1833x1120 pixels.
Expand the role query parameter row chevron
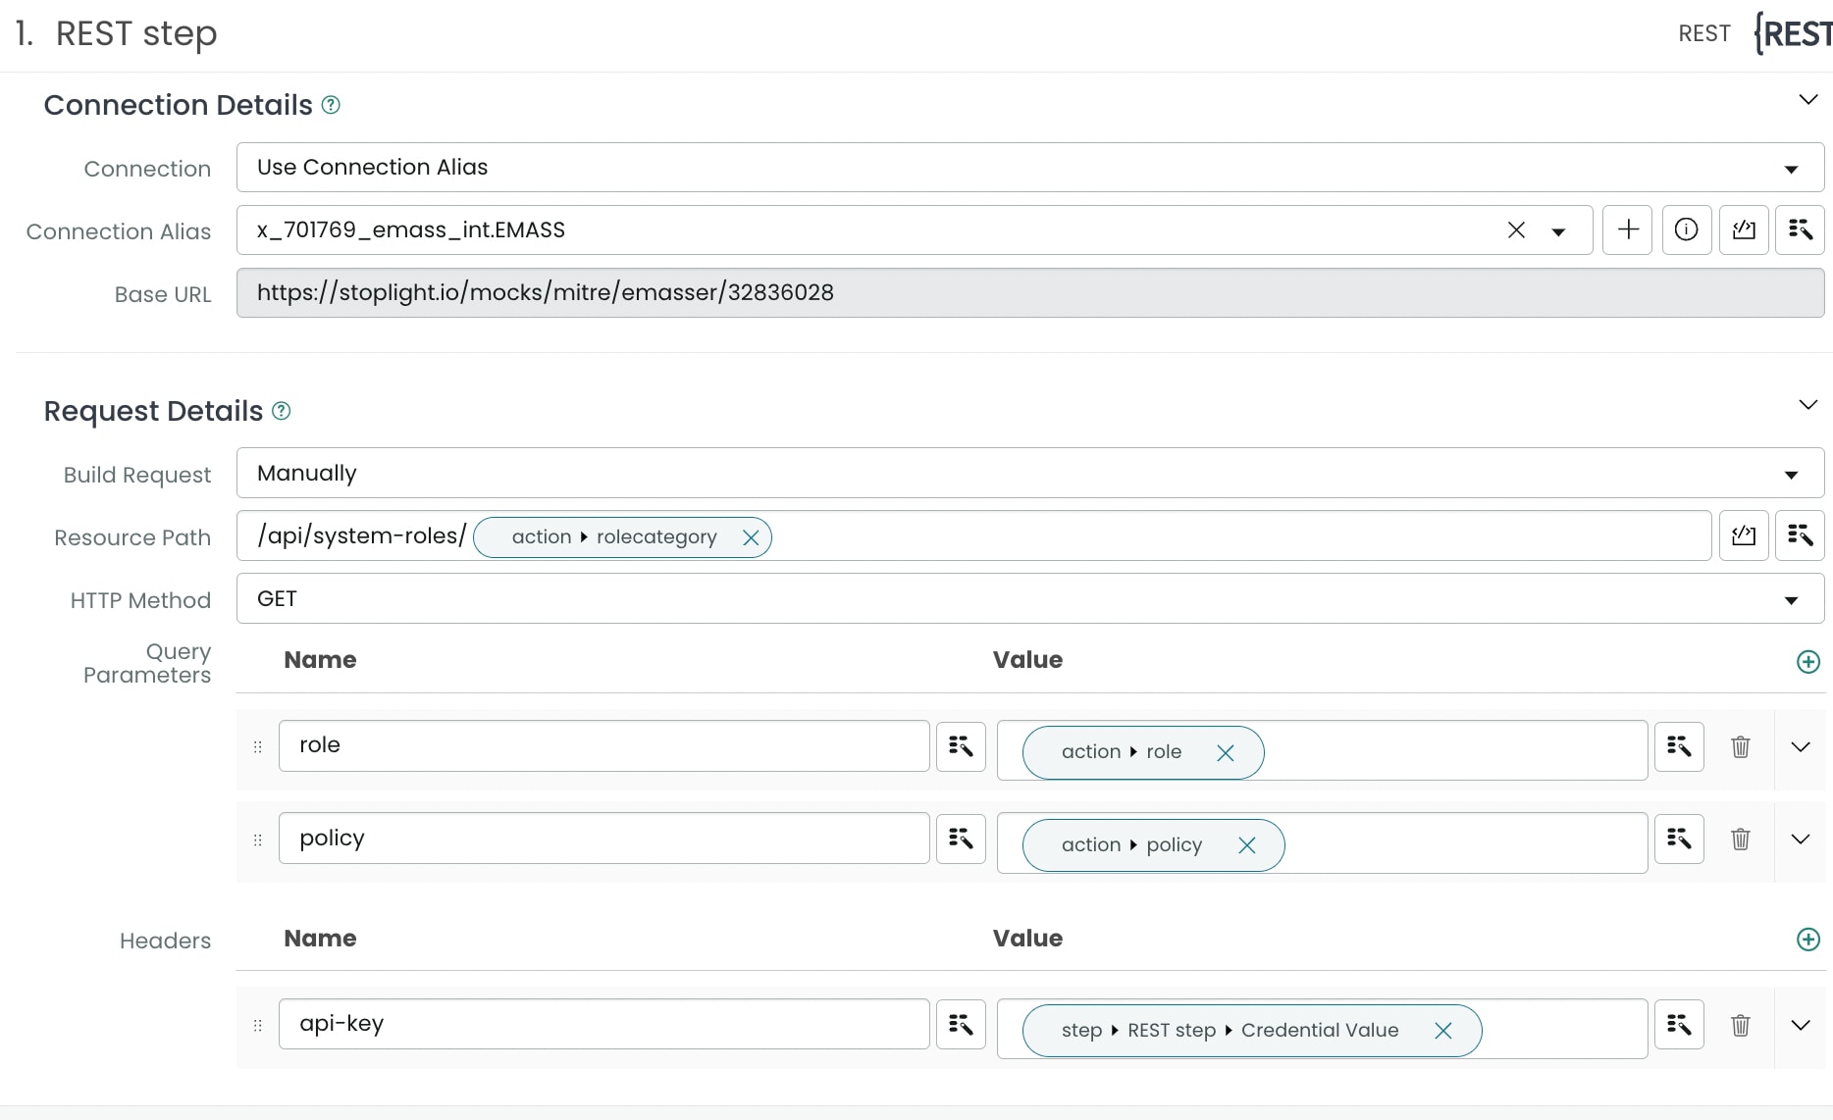(x=1800, y=747)
